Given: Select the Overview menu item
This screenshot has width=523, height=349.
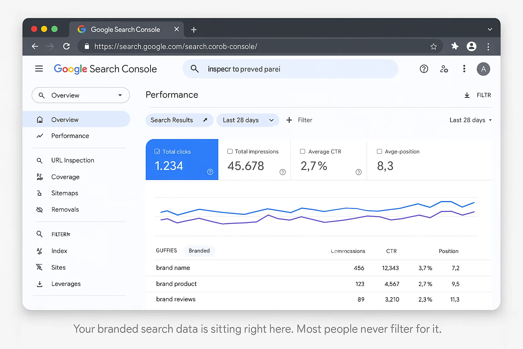Looking at the screenshot, I should tap(65, 119).
